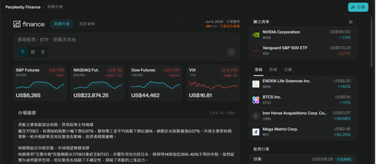Click the breadcrumb chevron separator
376x164 pixels.
point(44,7)
